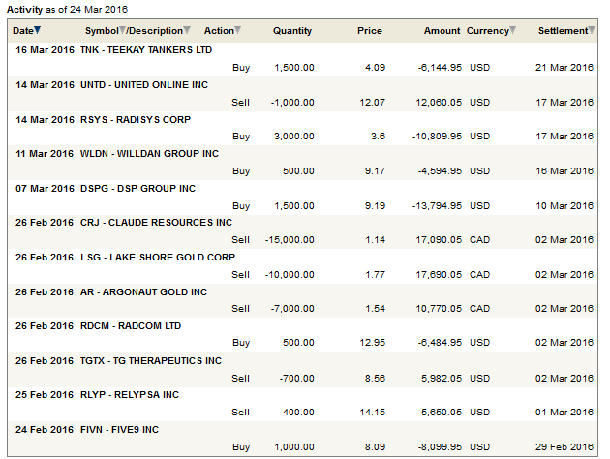Click the Action column sort arrow

(x=239, y=31)
